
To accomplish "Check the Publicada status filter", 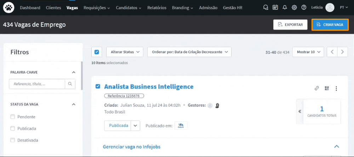I will click(x=13, y=128).
